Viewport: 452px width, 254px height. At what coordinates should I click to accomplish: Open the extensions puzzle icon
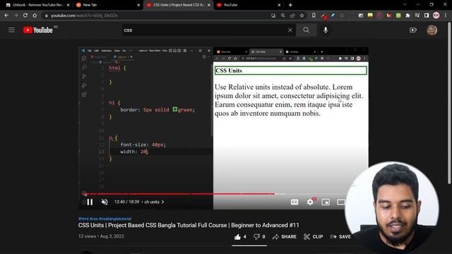coord(408,16)
